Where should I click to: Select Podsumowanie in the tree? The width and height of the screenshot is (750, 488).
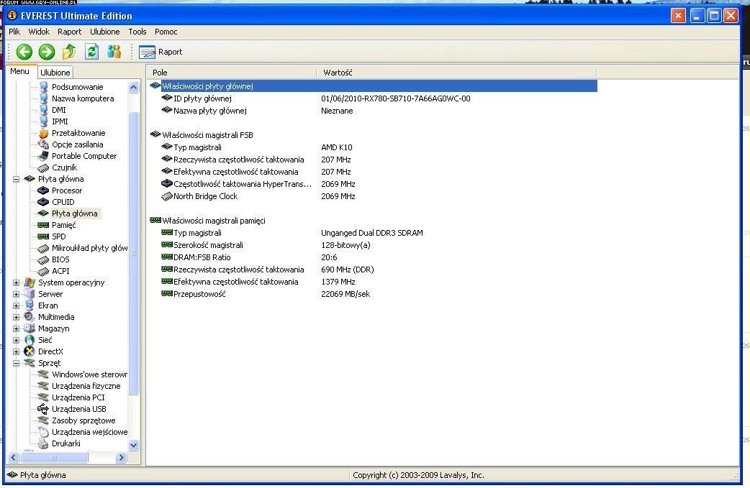(78, 87)
